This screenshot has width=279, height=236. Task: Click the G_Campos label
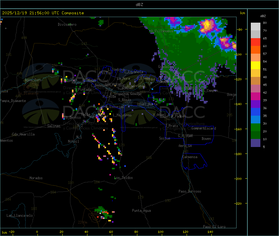pos(211,91)
